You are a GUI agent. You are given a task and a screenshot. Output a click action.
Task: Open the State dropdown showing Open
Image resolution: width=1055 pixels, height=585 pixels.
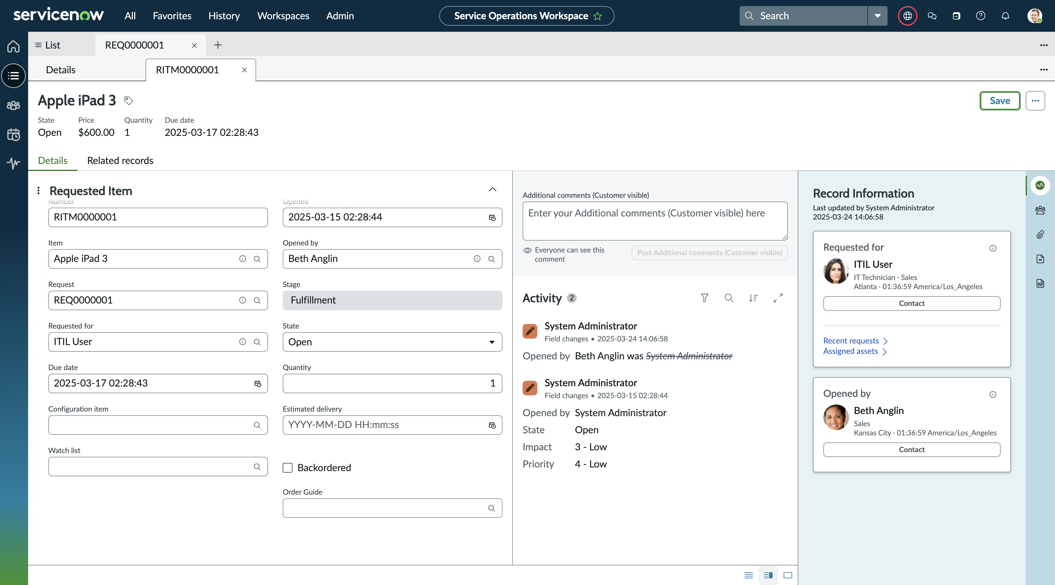point(392,342)
